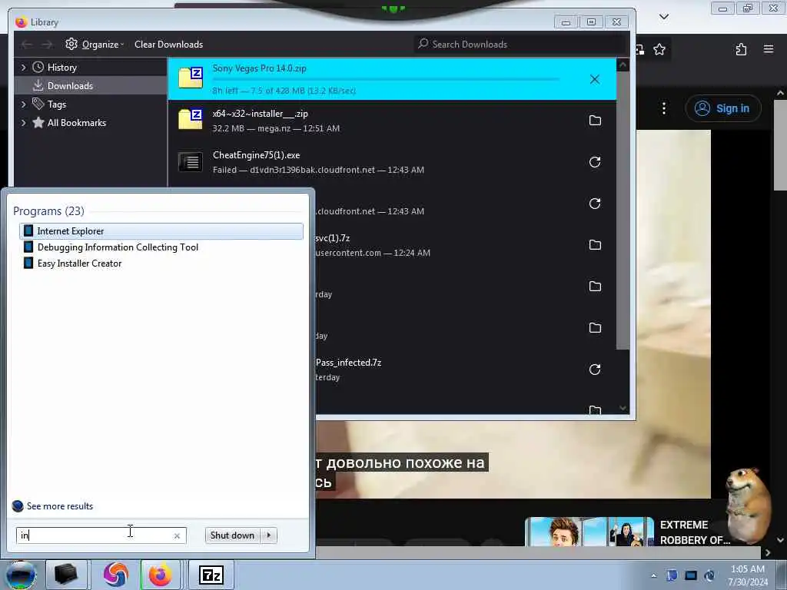Clear Downloads in Library toolbar

168,44
